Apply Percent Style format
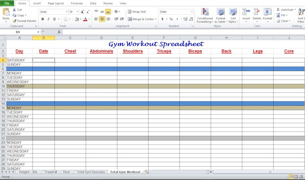 pos(171,19)
